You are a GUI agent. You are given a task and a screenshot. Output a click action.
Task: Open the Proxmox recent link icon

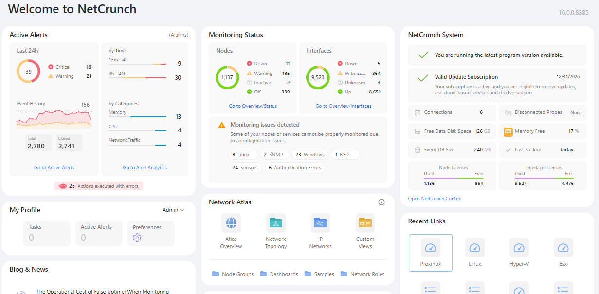[x=431, y=247]
